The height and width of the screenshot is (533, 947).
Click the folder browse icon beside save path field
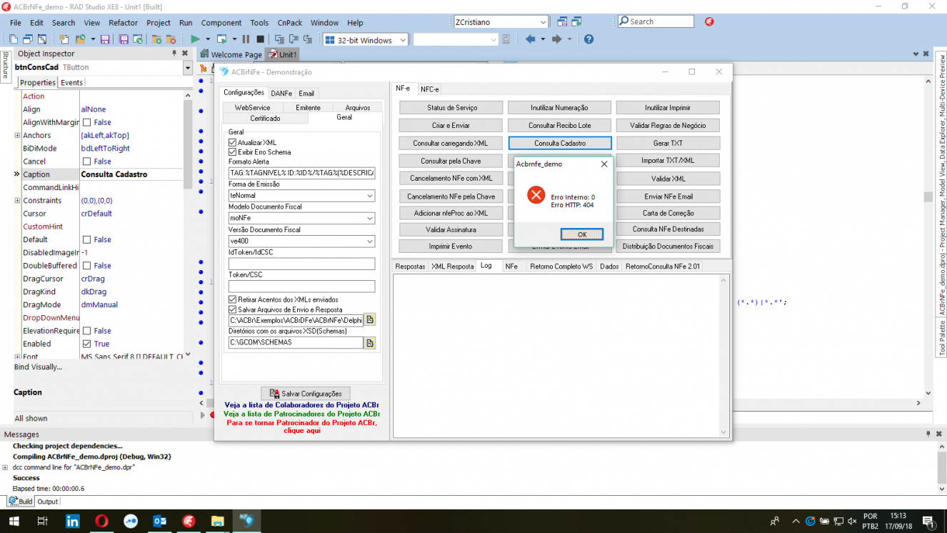[370, 319]
